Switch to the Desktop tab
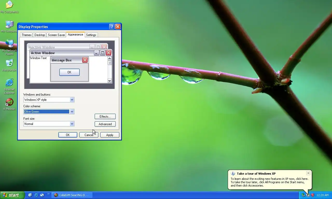 (x=40, y=35)
